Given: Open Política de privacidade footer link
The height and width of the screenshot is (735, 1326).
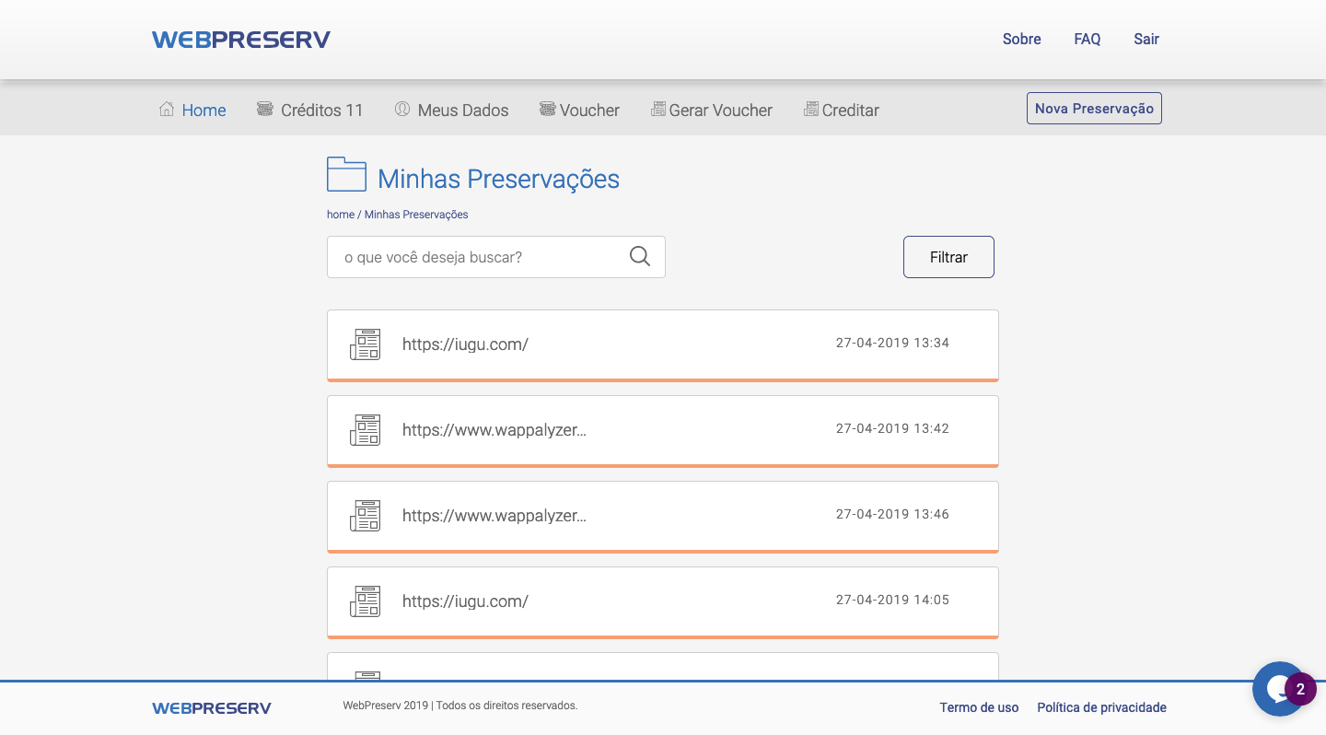Looking at the screenshot, I should (1101, 707).
